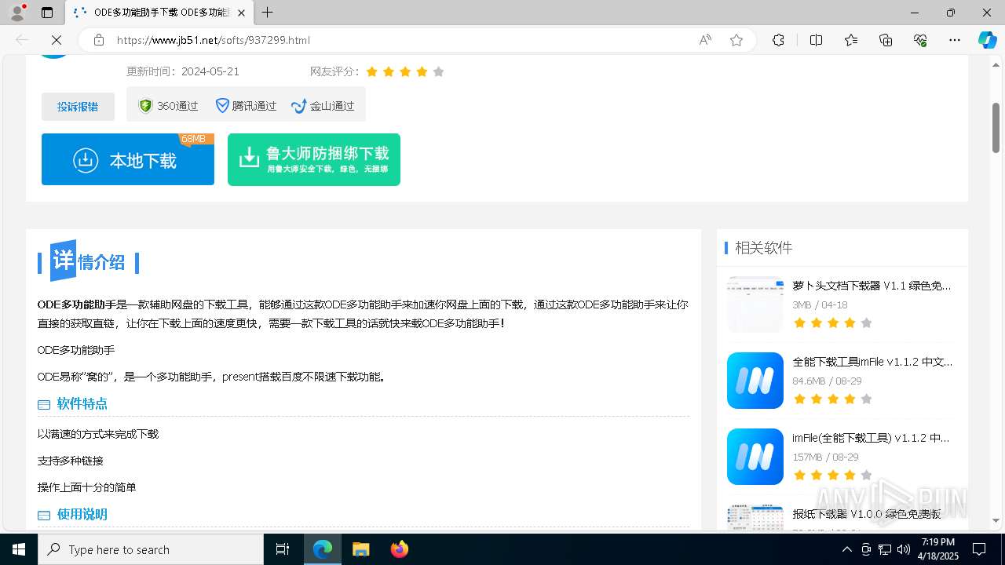The width and height of the screenshot is (1005, 565).
Task: Click the 鲁大师防捆绑下载 button
Action: (x=314, y=159)
